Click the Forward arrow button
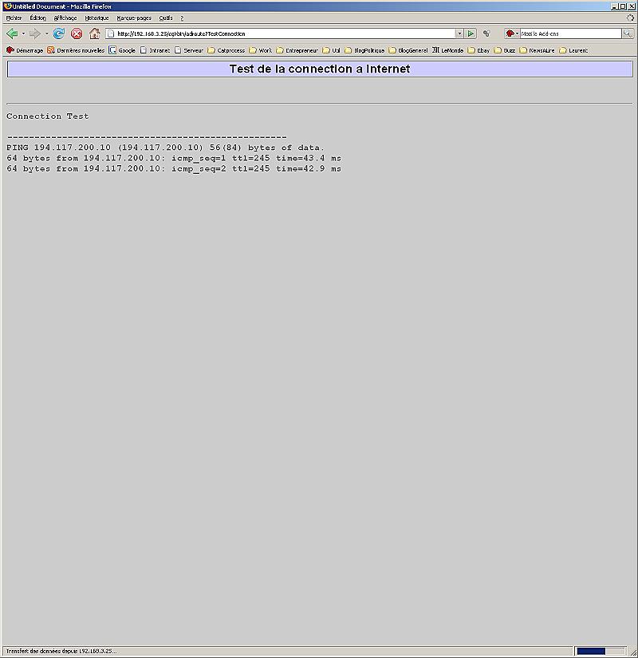 point(35,33)
